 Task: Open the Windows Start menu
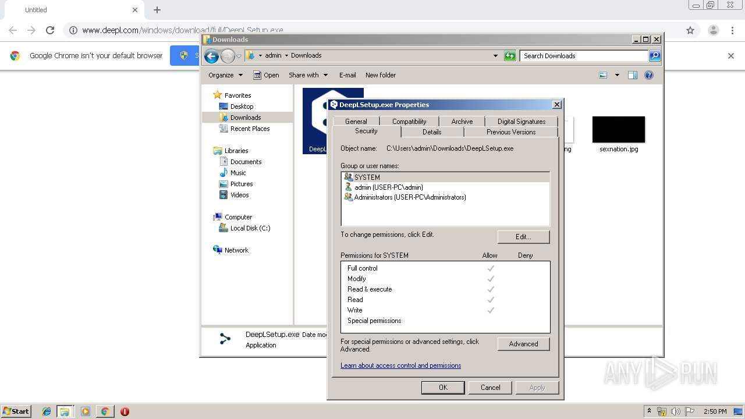tap(16, 411)
